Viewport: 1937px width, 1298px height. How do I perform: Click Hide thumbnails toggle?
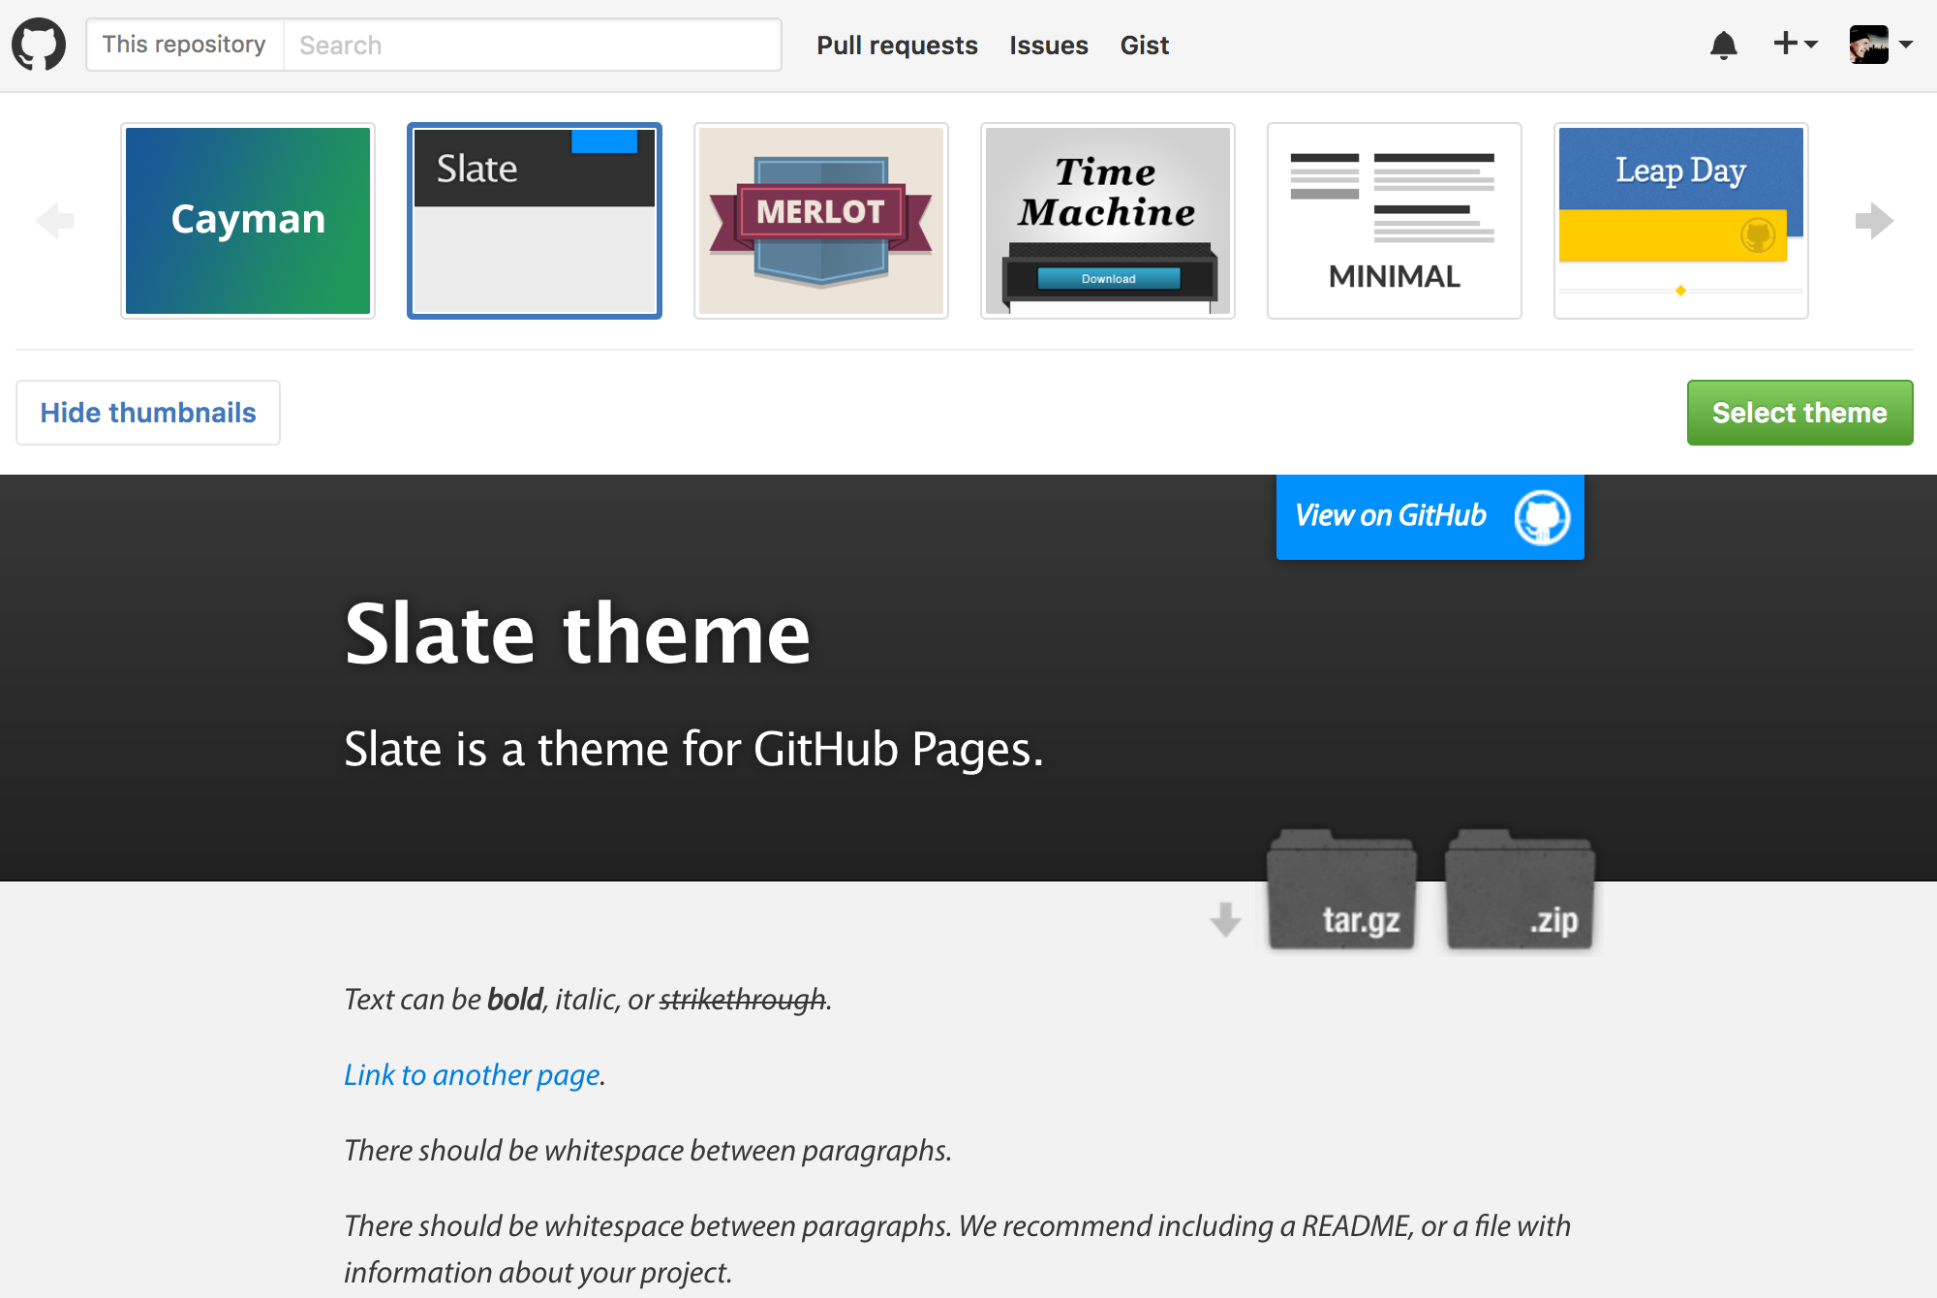point(146,412)
